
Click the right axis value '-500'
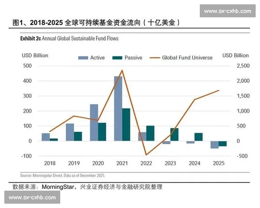242,156
